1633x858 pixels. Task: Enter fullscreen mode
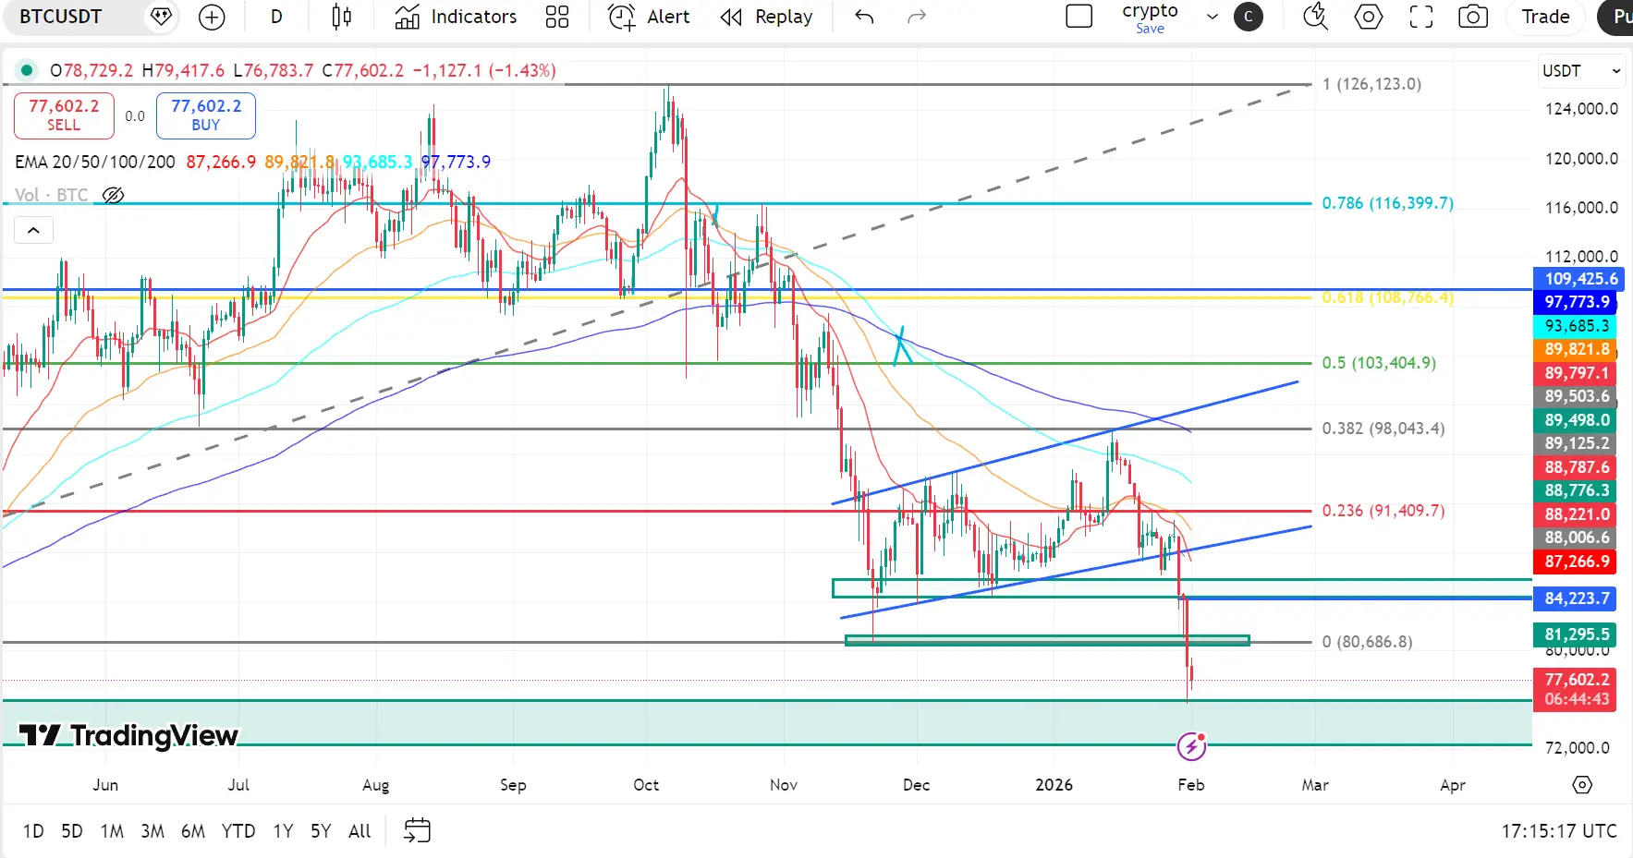pos(1421,17)
